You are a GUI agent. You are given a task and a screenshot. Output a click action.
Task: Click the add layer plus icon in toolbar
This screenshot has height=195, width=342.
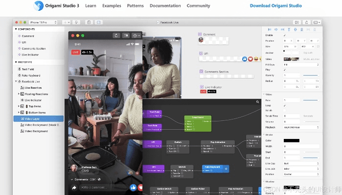click(65, 22)
